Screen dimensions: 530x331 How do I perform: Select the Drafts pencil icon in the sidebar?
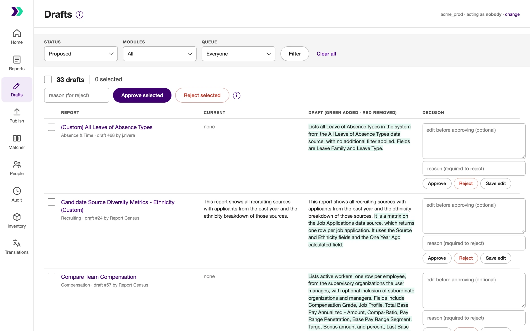click(x=17, y=86)
